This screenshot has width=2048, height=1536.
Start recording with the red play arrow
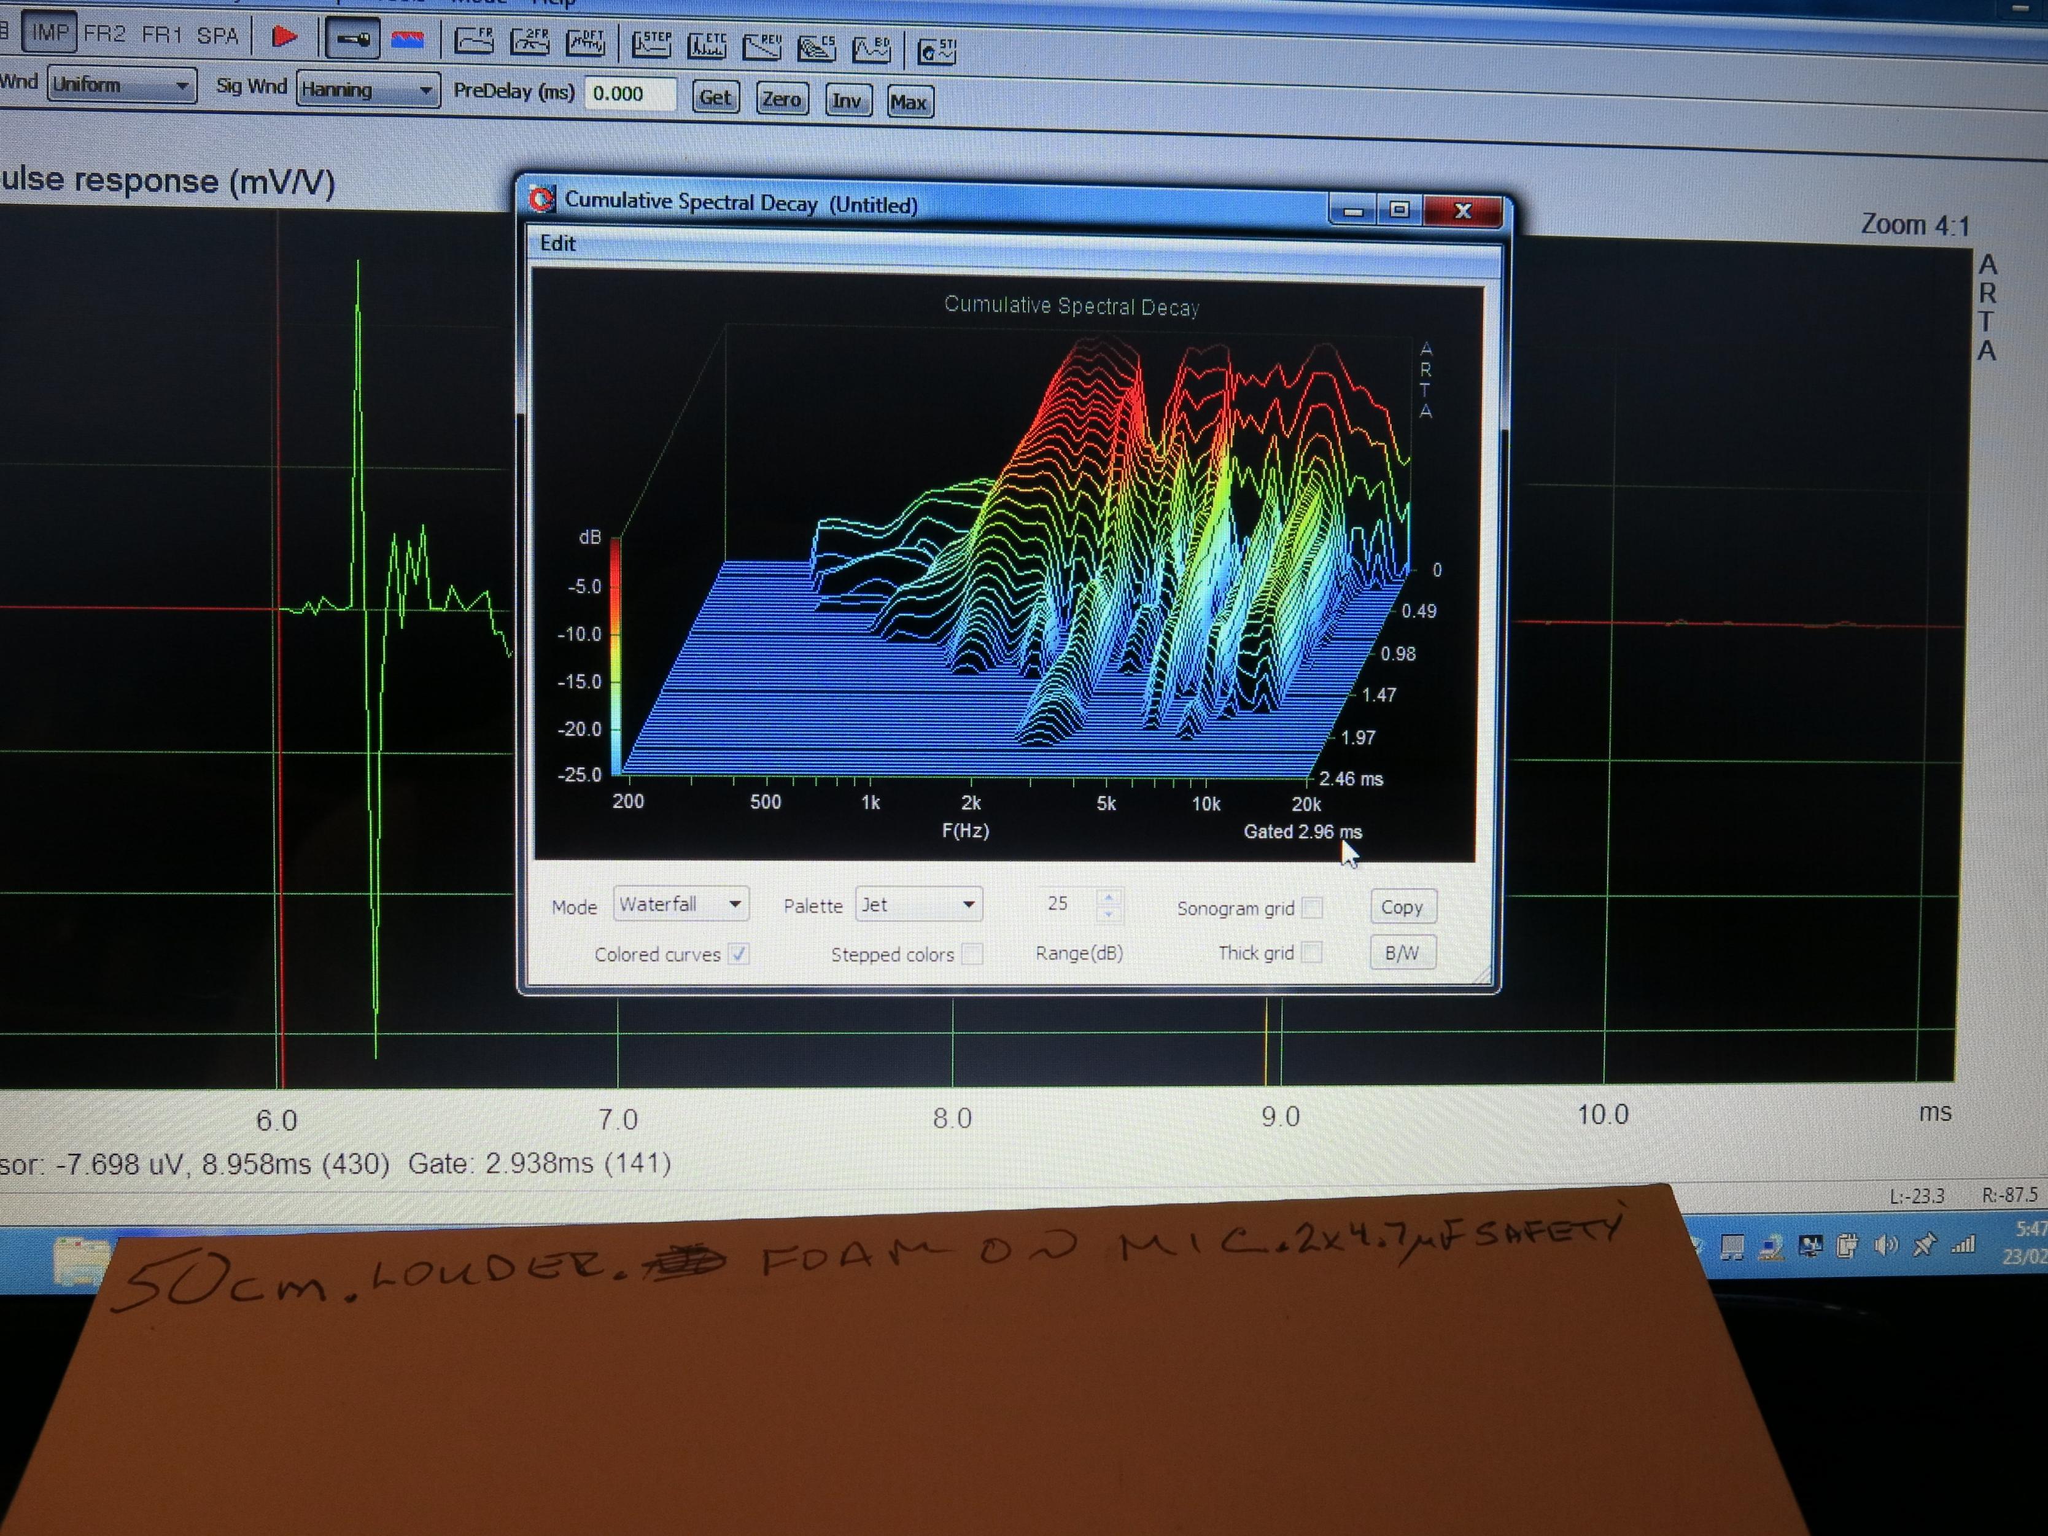(284, 37)
